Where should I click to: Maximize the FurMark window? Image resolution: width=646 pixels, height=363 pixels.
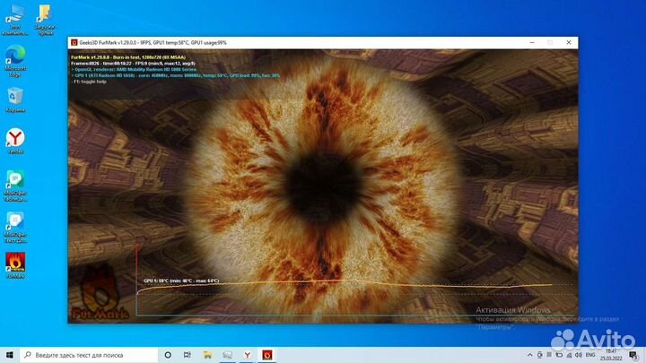click(547, 42)
